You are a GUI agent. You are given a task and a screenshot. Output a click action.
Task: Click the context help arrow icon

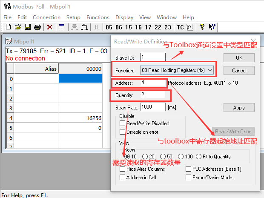click(212, 27)
